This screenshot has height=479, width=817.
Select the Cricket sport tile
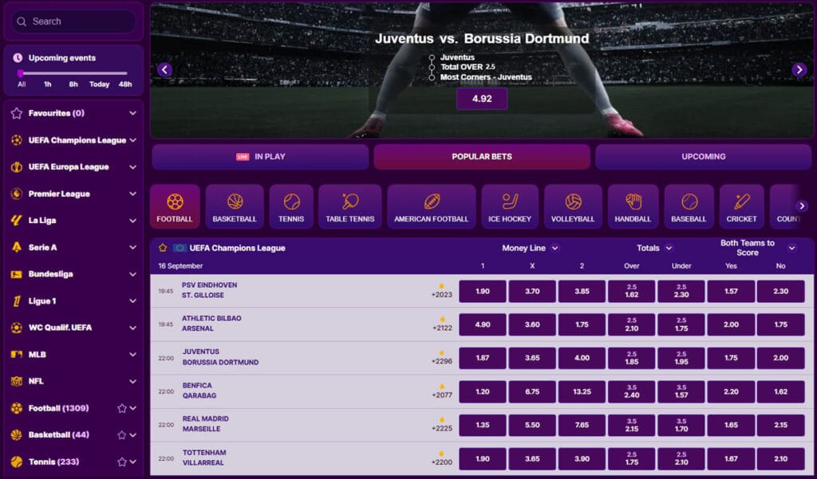741,206
